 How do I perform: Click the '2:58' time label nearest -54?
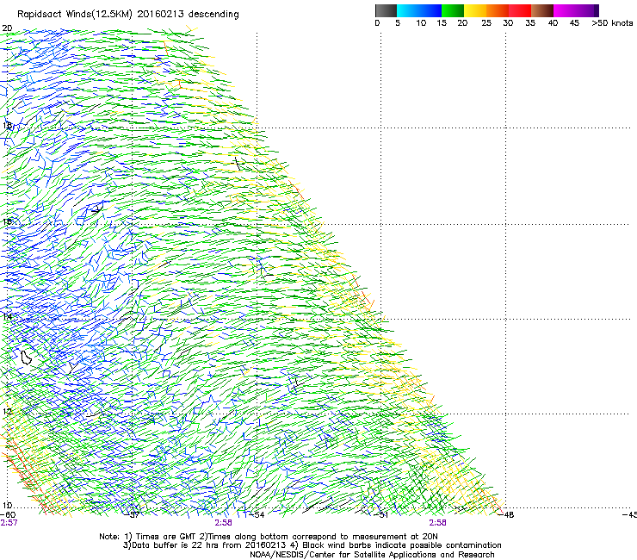[x=224, y=523]
